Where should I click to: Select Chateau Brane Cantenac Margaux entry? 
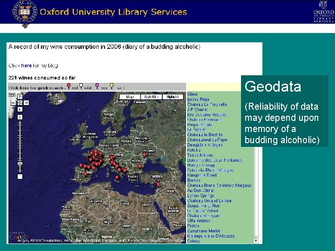(219, 185)
